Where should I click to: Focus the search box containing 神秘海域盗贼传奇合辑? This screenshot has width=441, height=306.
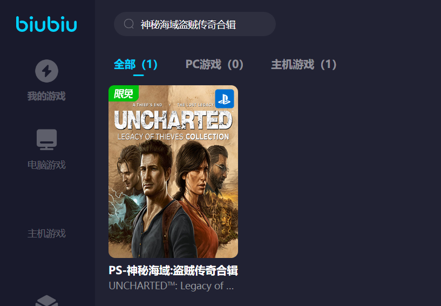point(195,24)
